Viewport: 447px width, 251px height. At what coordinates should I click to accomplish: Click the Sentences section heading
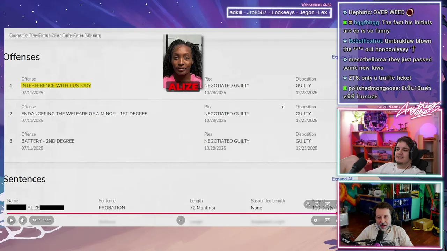tap(24, 179)
